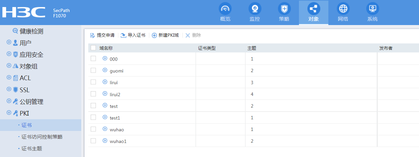The width and height of the screenshot is (419, 157).
Task: Toggle the select-all checkbox in table header
Action: tap(93, 48)
